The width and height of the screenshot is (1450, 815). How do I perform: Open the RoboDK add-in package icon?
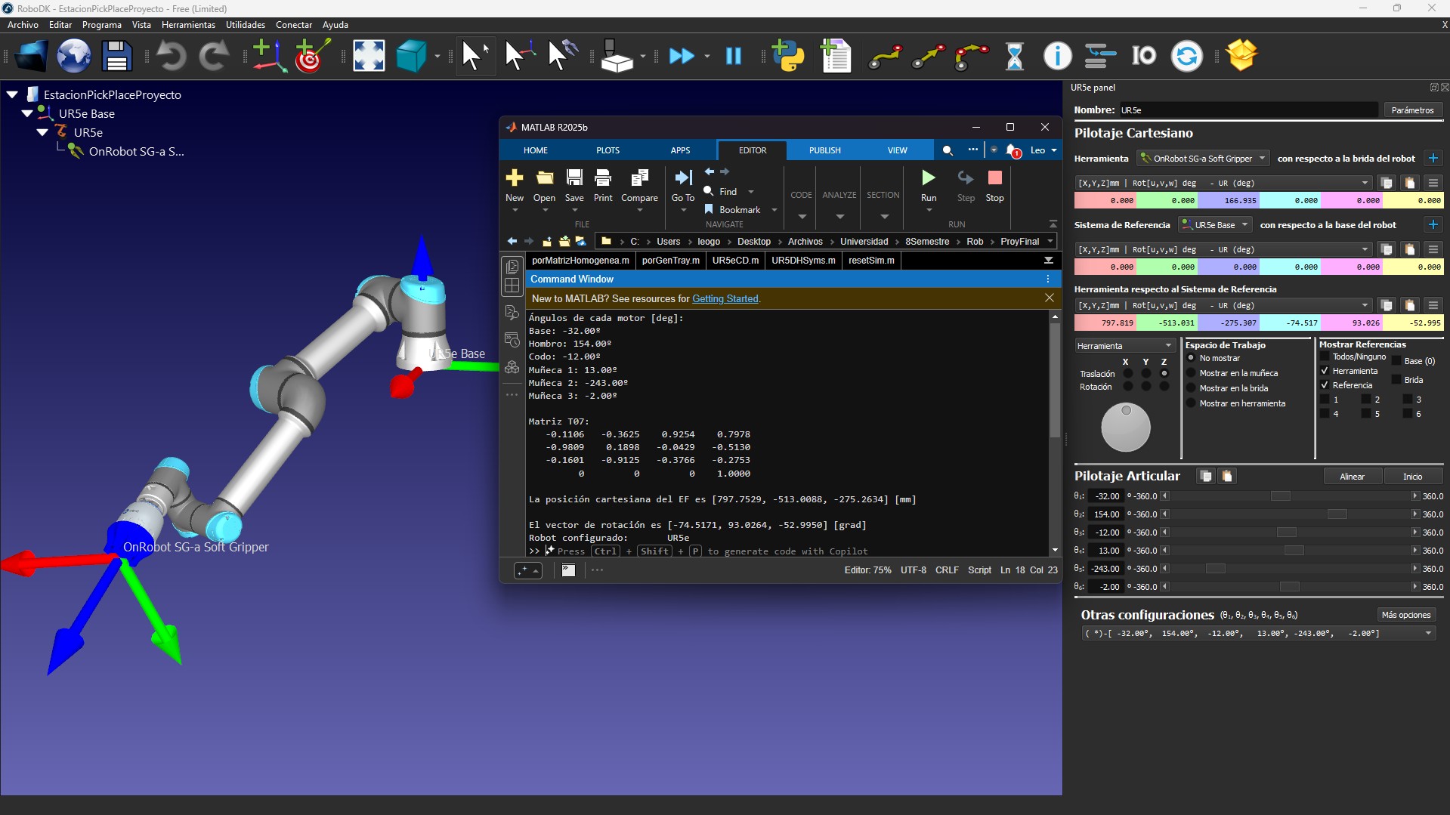point(1241,56)
